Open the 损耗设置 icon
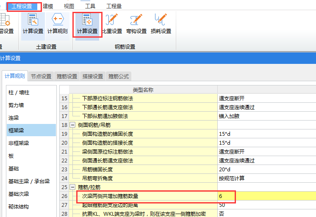The width and height of the screenshot is (316, 217). (x=161, y=24)
